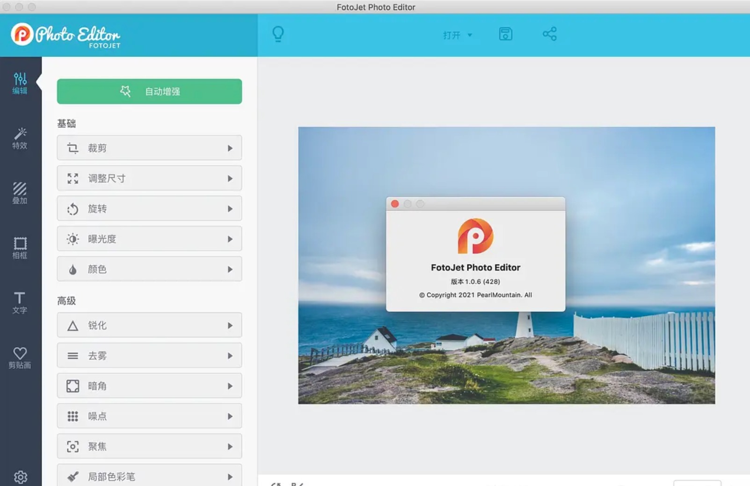Expand the 颜色 row arrow
Image resolution: width=750 pixels, height=486 pixels.
point(230,270)
